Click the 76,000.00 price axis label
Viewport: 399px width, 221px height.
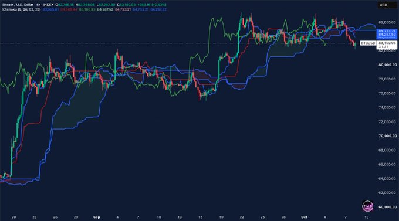click(x=387, y=93)
